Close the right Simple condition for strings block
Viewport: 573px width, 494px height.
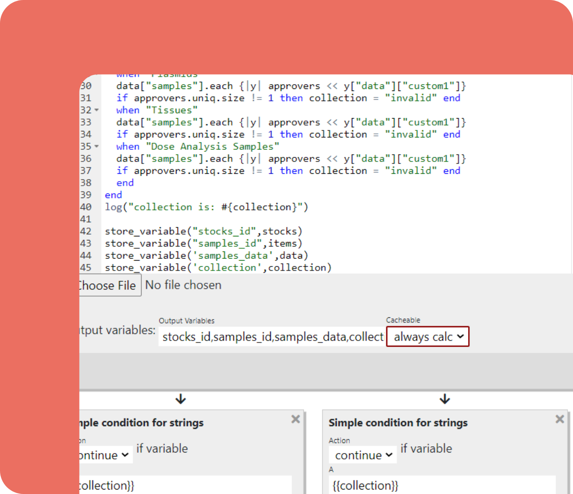(559, 419)
